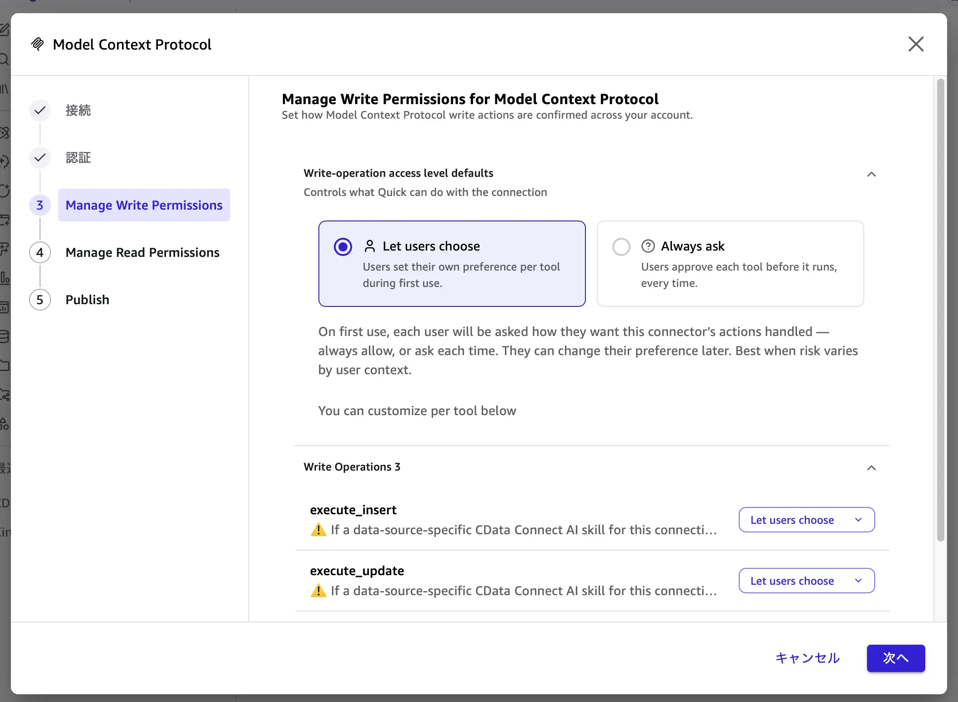Select the Let users choose radio option
The height and width of the screenshot is (702, 958).
343,247
